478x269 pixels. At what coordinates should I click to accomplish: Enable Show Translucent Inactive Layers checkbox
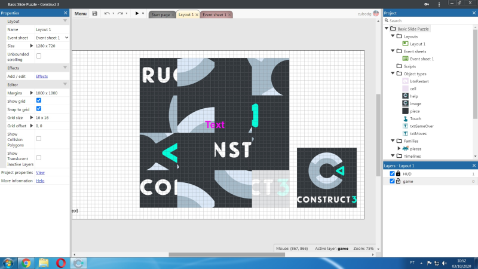point(39,158)
